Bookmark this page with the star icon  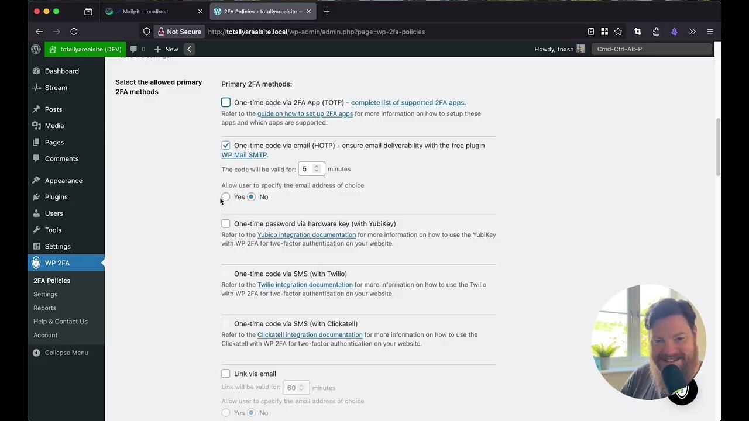coord(618,32)
